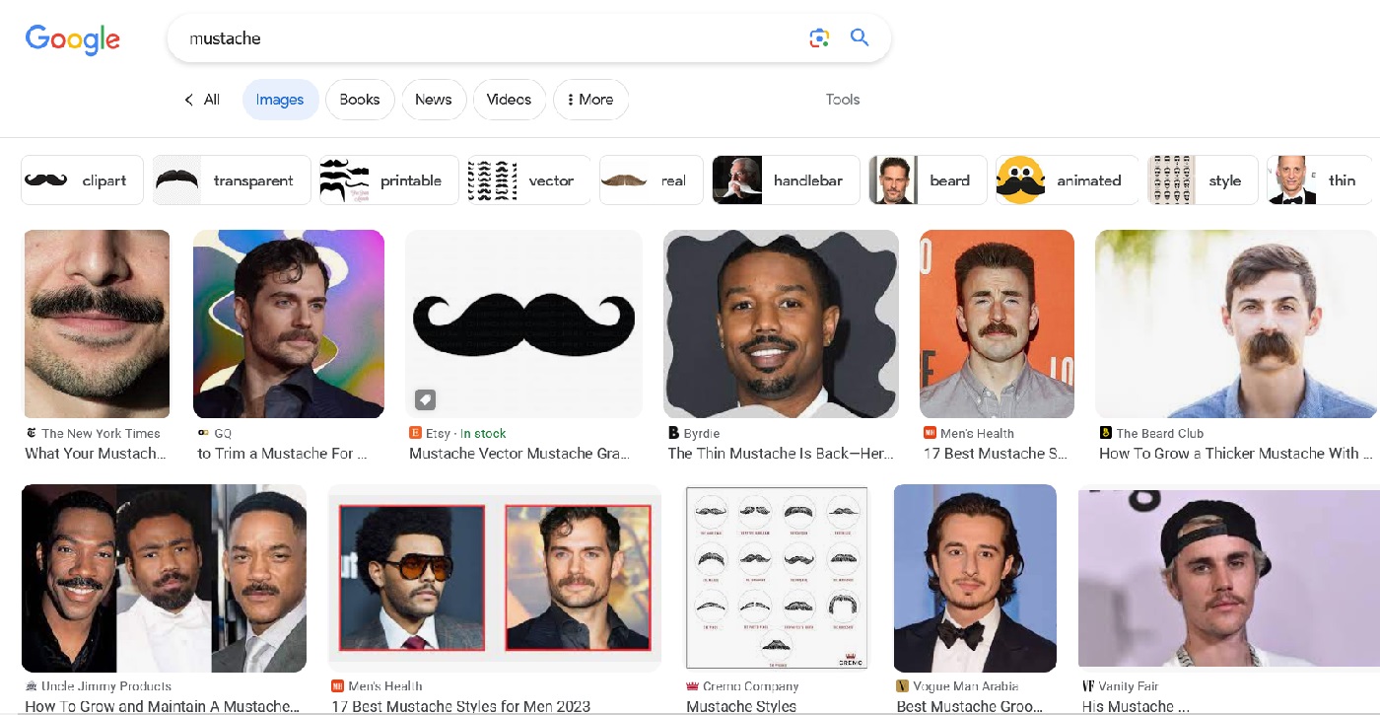Viewport: 1380px width, 715px height.
Task: Select the clipart filter chip
Action: 81,179
